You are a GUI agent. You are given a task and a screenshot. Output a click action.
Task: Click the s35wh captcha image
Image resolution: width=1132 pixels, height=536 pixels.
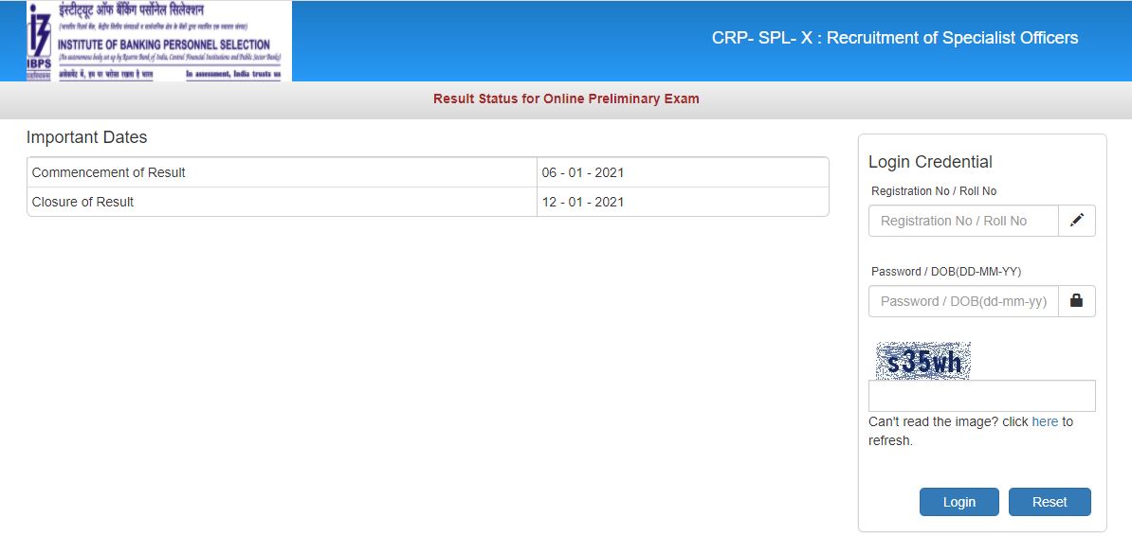pos(923,361)
